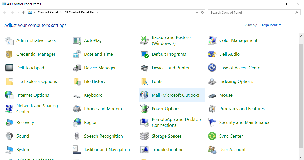Open Mail (Microsoft Outlook) settings
This screenshot has height=160, width=304.
click(175, 95)
